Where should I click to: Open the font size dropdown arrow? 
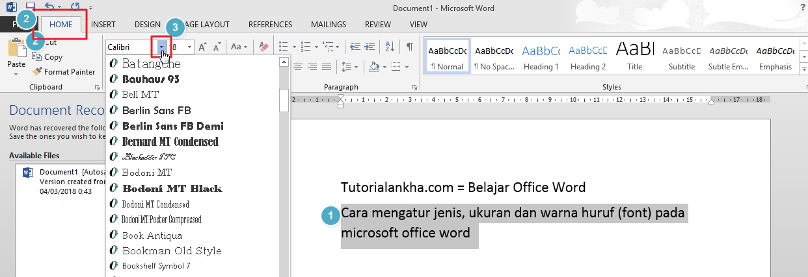point(190,47)
